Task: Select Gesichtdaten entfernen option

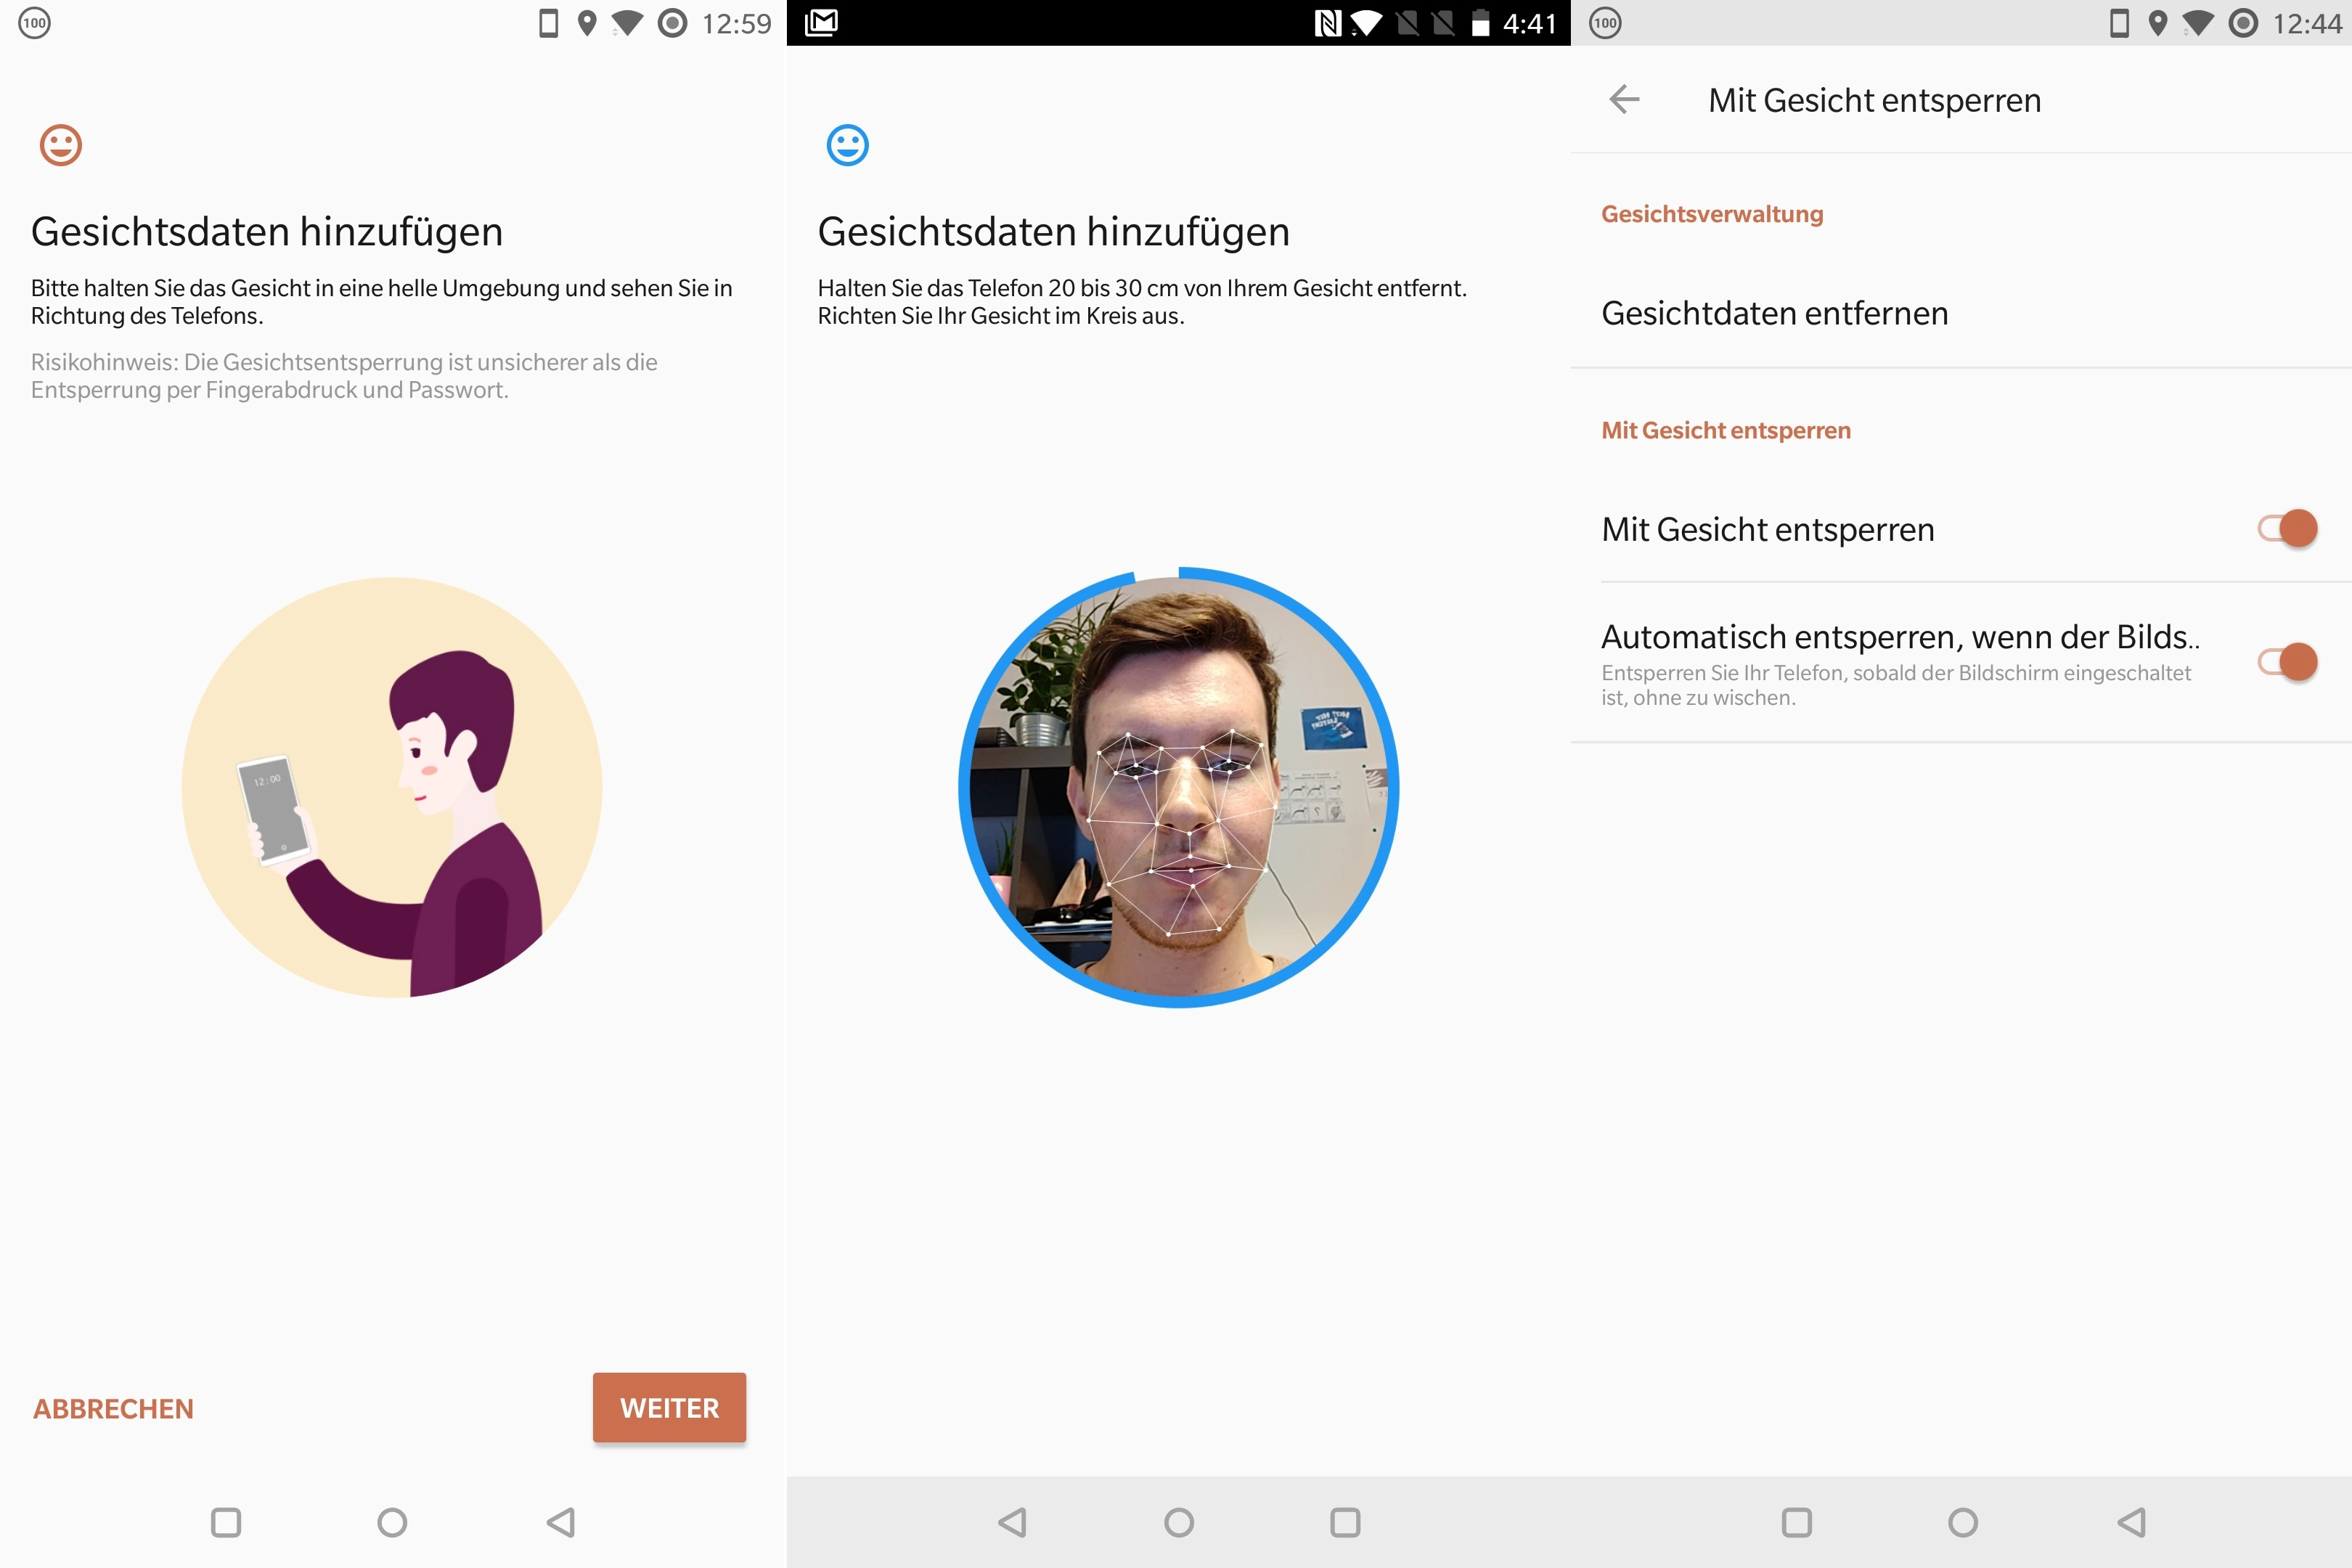Action: click(1960, 313)
